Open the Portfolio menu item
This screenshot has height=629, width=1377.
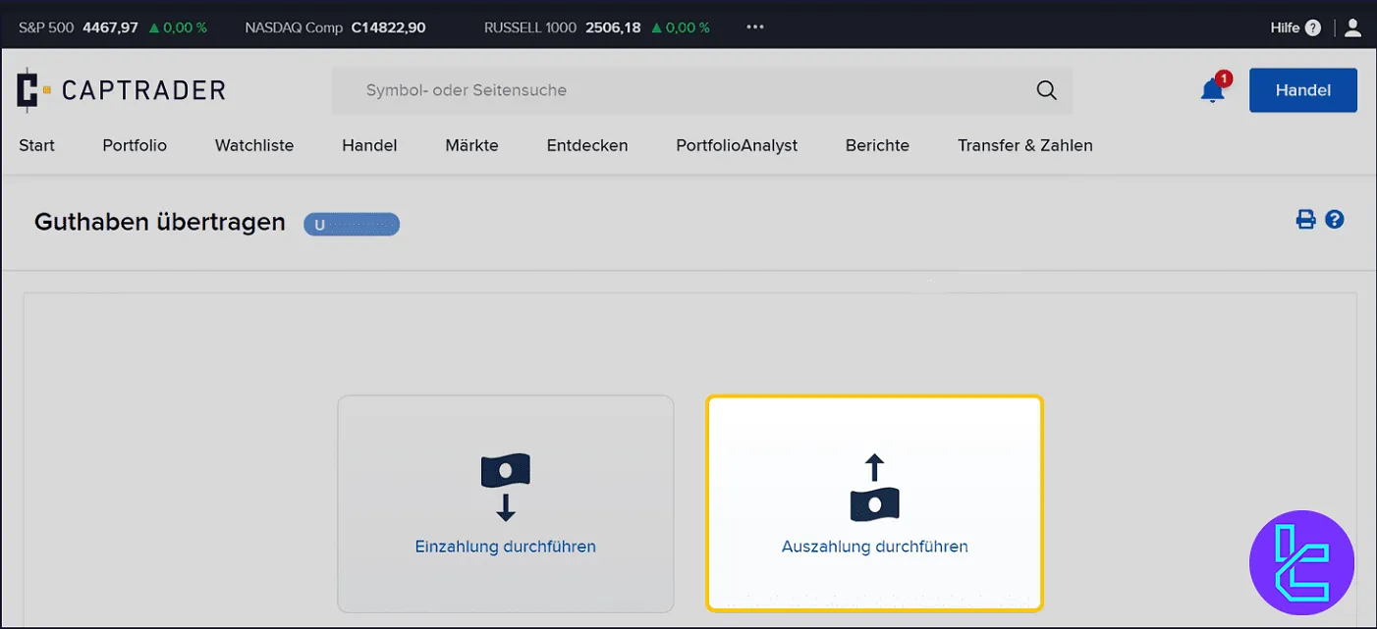[x=135, y=145]
